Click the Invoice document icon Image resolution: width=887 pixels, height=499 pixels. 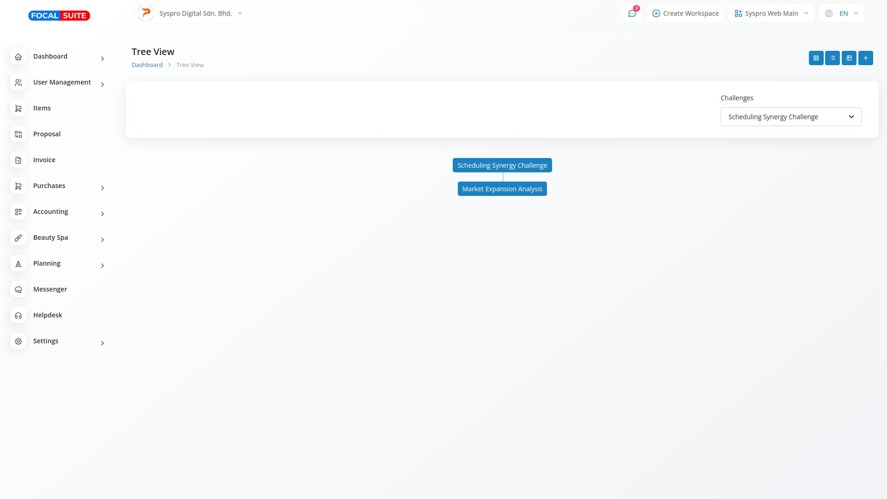[x=18, y=160]
